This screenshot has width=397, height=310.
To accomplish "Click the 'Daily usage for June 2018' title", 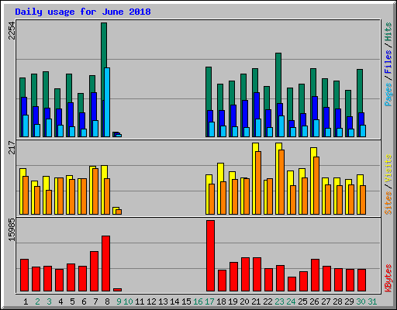I will click(x=83, y=12).
